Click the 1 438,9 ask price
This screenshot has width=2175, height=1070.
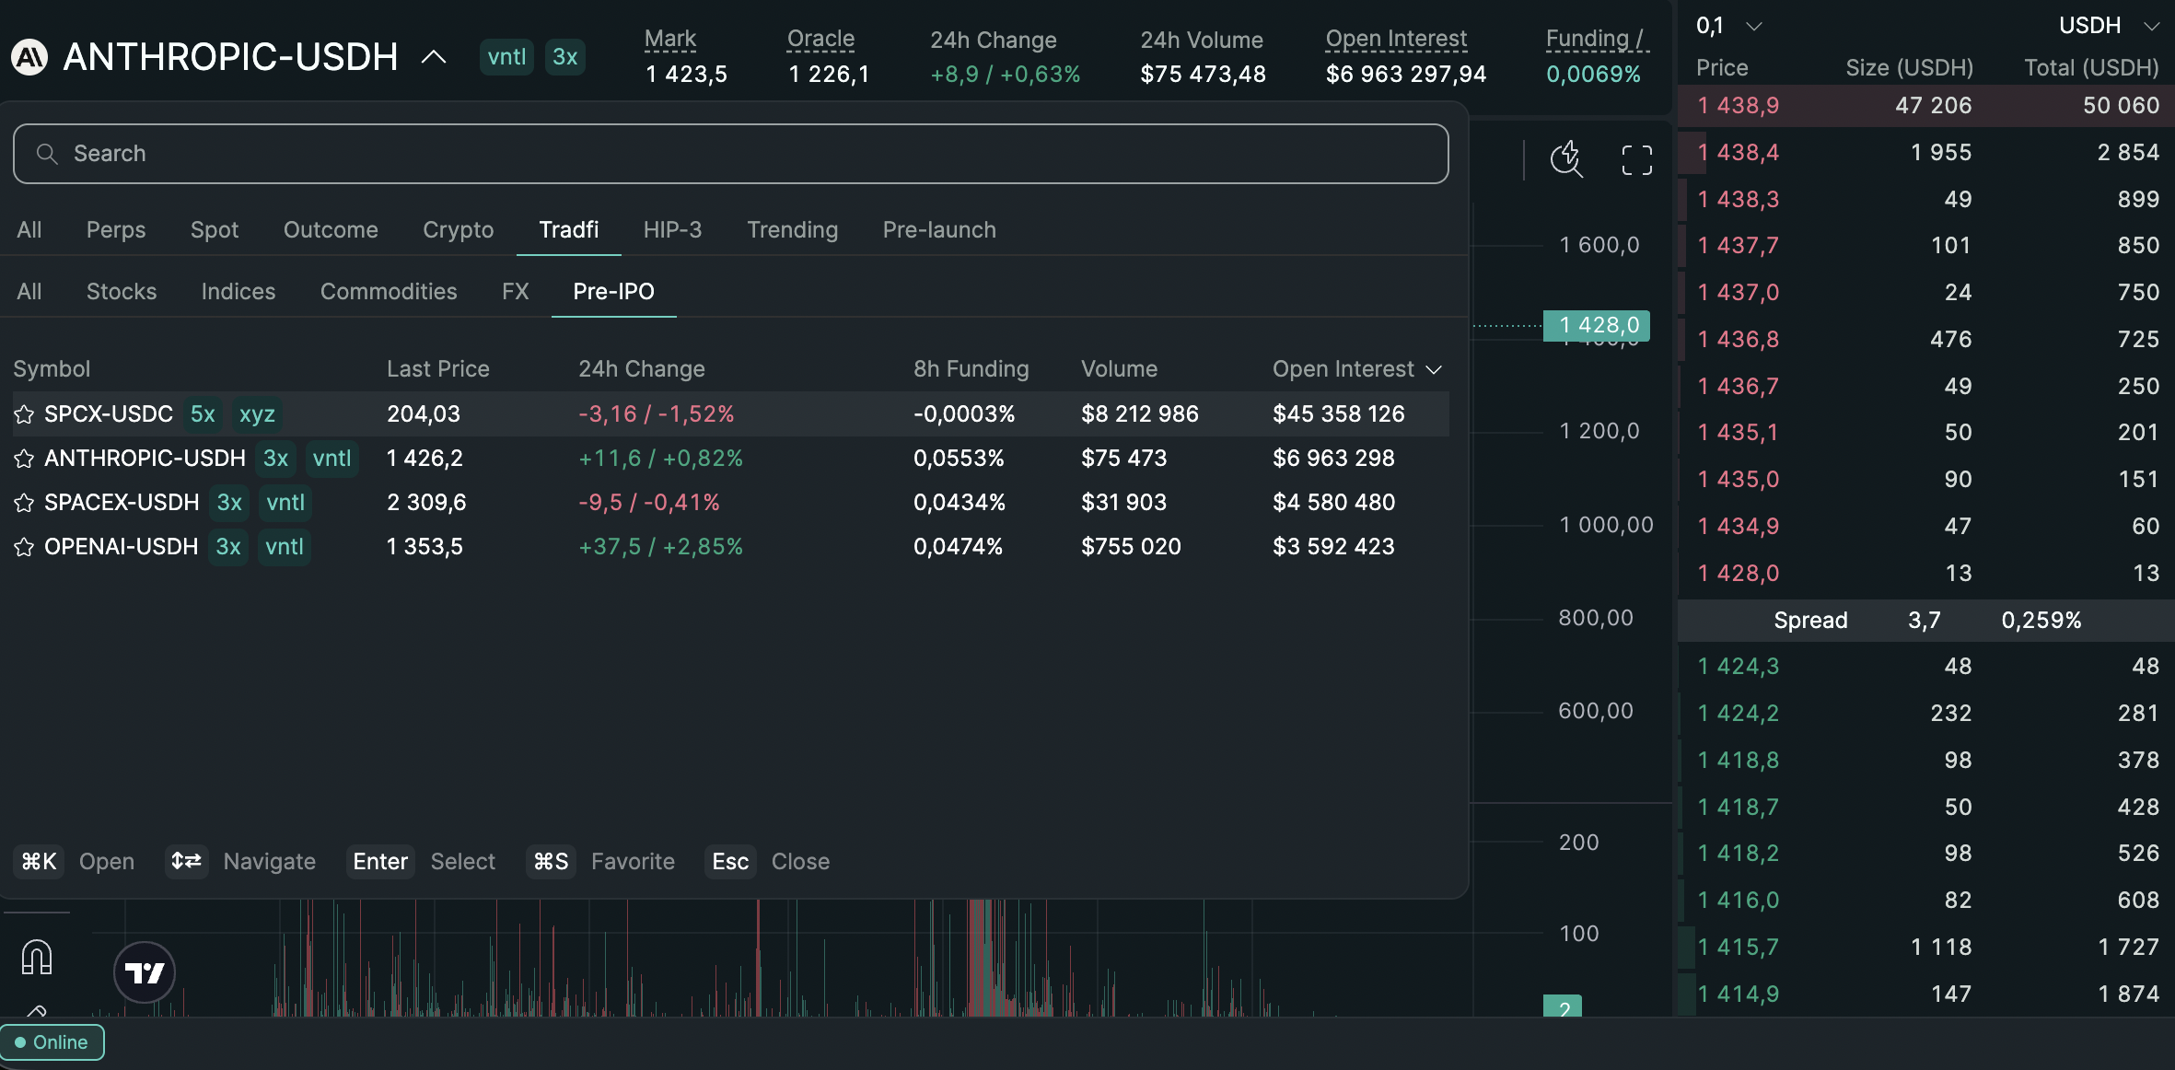coord(1739,106)
